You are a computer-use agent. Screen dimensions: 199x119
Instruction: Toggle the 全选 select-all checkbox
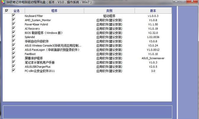7,11
